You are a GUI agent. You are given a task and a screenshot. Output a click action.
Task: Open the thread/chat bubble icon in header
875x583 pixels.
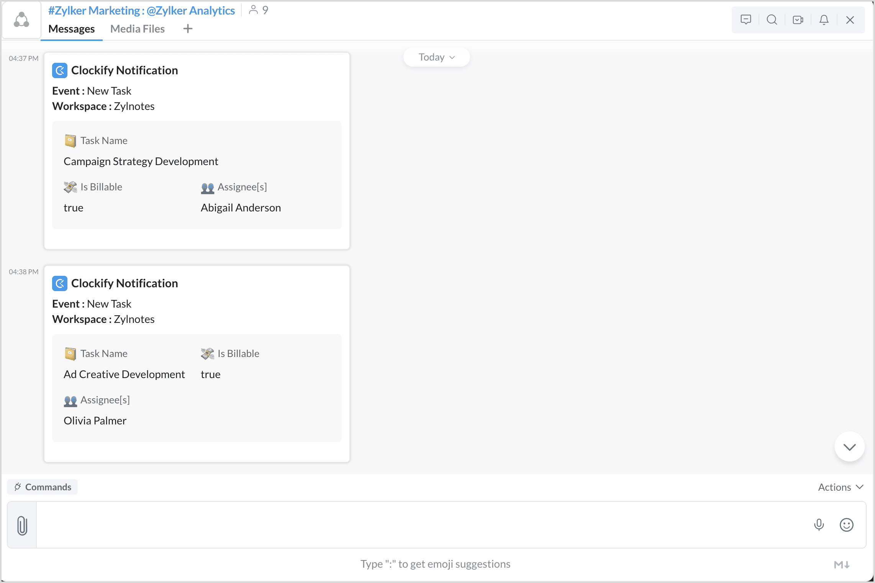(746, 20)
